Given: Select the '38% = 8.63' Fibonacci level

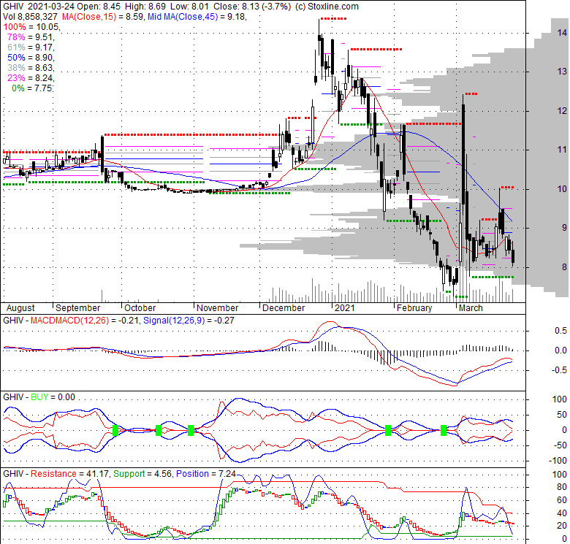Looking at the screenshot, I should point(31,68).
